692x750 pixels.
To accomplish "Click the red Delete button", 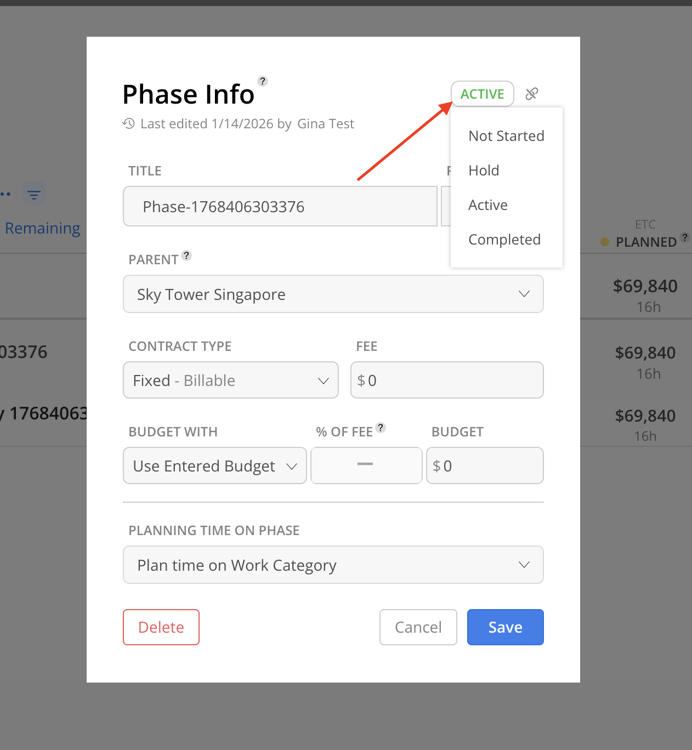I will (x=161, y=627).
